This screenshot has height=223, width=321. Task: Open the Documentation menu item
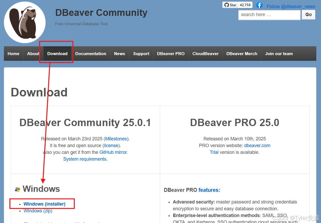click(x=91, y=54)
